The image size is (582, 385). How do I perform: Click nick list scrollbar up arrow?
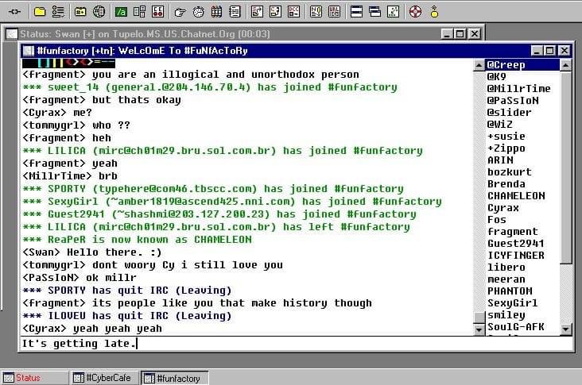coord(565,65)
